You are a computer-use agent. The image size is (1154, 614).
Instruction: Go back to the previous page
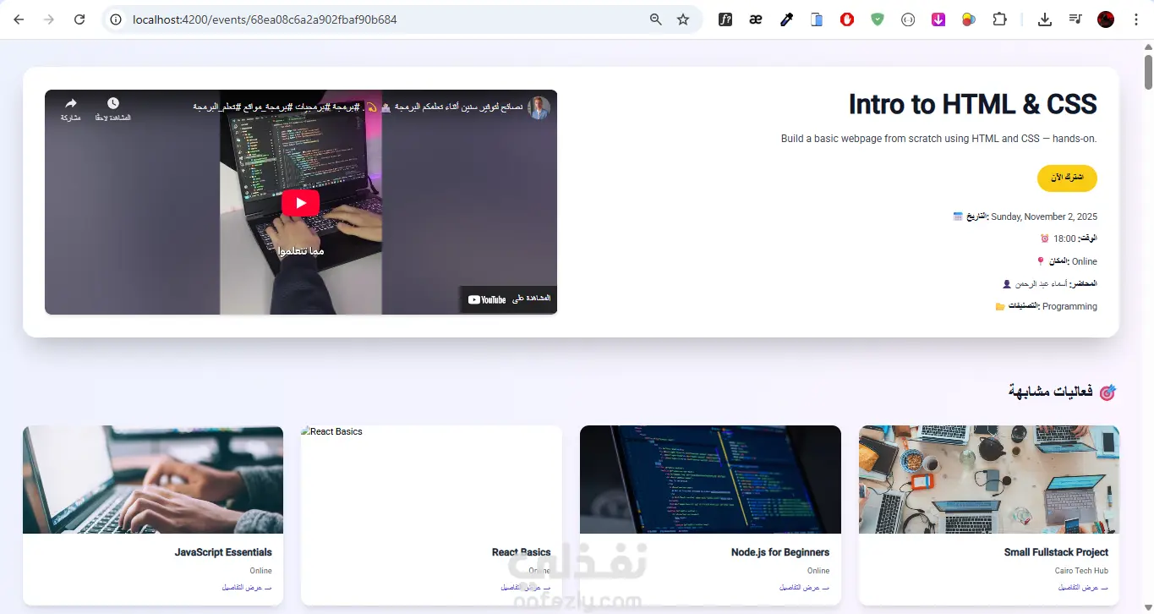point(19,19)
